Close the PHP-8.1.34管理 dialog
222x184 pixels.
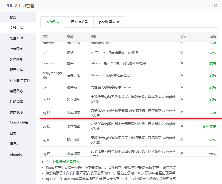pos(216,6)
